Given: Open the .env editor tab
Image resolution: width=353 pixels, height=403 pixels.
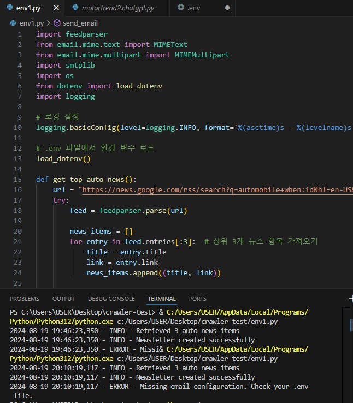Looking at the screenshot, I should pyautogui.click(x=193, y=8).
